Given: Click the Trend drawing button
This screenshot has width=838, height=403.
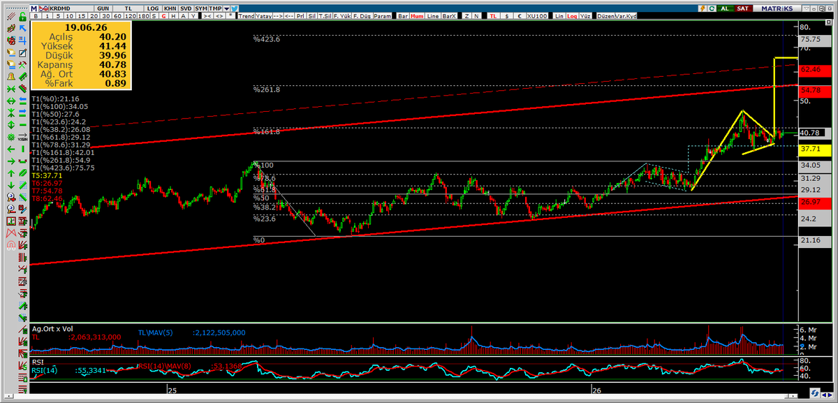Looking at the screenshot, I should pyautogui.click(x=247, y=16).
